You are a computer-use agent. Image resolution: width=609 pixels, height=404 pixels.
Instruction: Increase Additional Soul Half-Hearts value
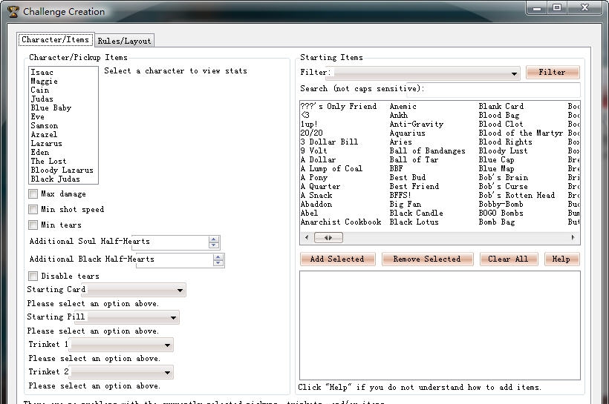[x=214, y=239]
